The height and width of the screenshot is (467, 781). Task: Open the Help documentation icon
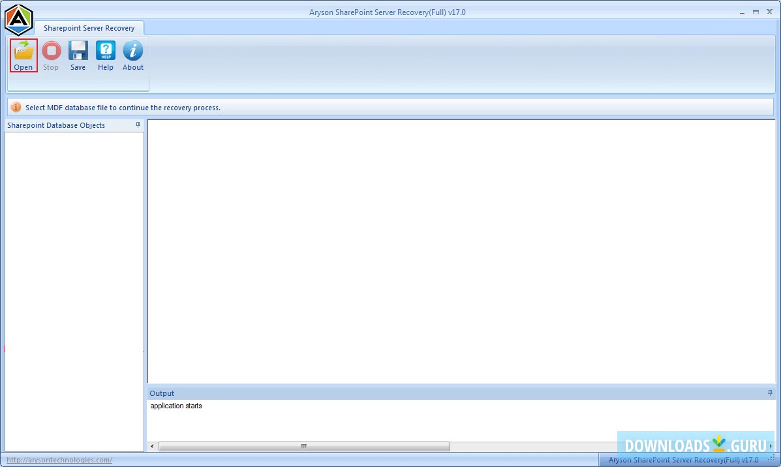pos(105,50)
